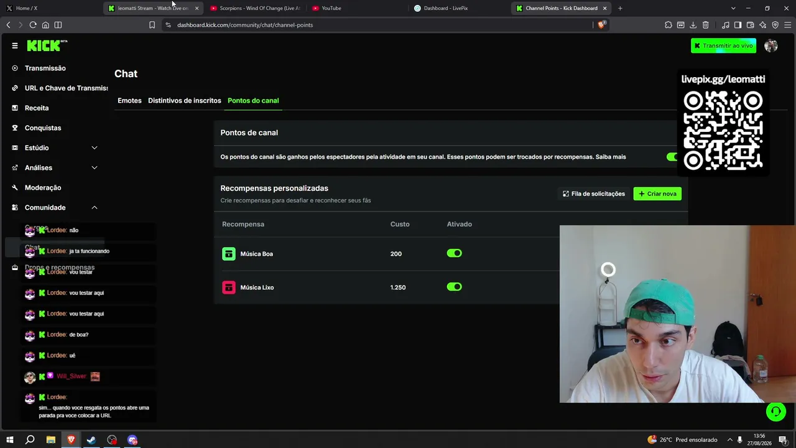Switch to Distintivos de inscritos tab

[185, 101]
